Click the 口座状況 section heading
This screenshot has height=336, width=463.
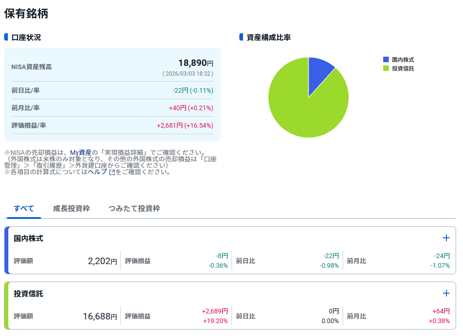click(26, 37)
